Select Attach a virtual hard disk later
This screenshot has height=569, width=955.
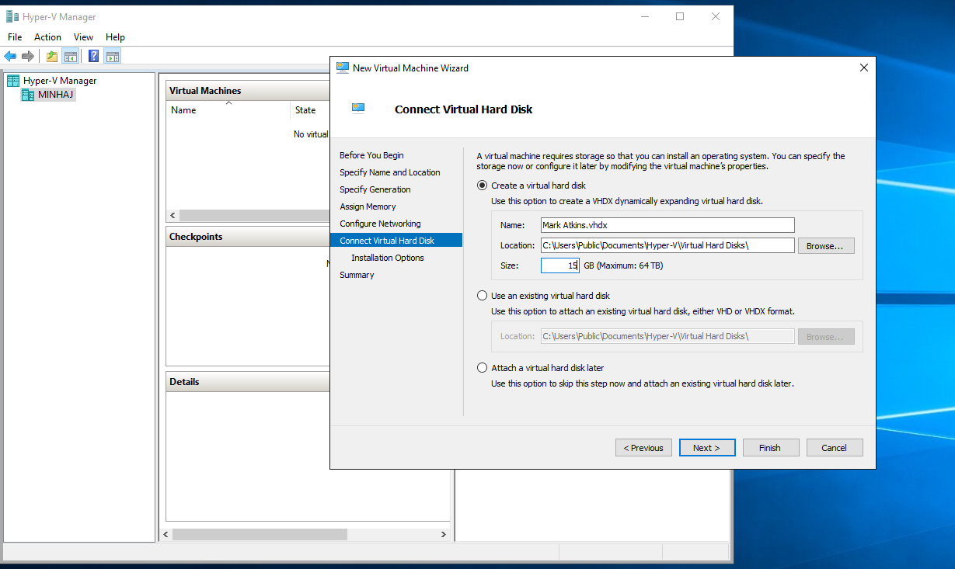point(483,368)
